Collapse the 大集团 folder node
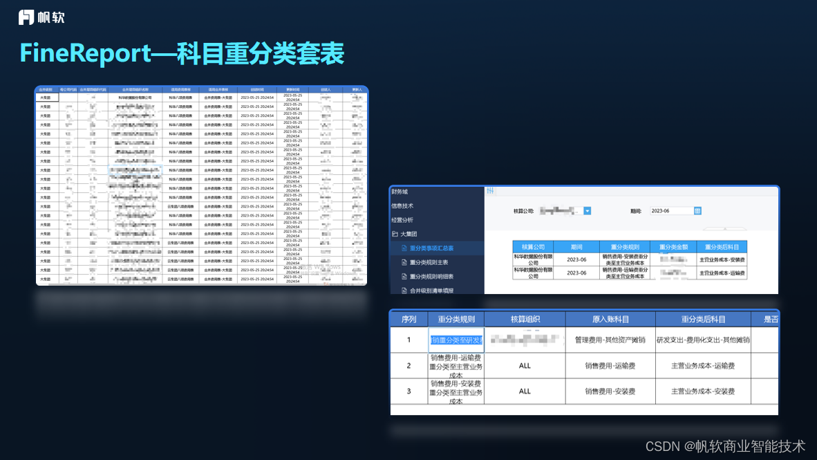This screenshot has width=817, height=460. (409, 234)
